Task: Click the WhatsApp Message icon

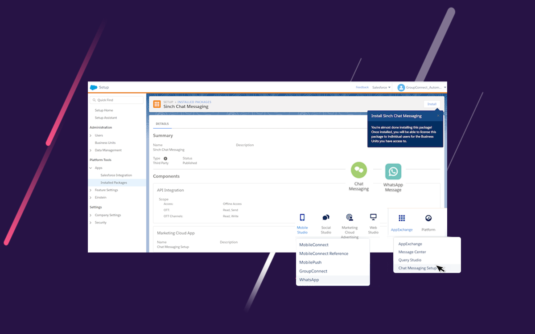Action: (393, 171)
